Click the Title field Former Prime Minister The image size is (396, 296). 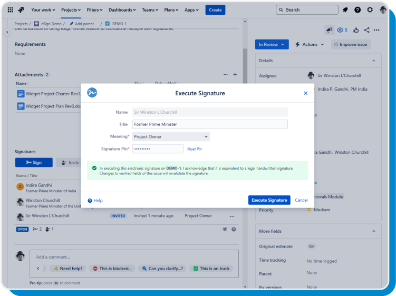tap(210, 124)
